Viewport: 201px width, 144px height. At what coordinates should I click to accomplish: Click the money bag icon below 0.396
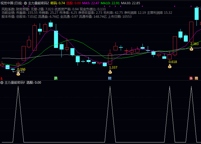18,74
